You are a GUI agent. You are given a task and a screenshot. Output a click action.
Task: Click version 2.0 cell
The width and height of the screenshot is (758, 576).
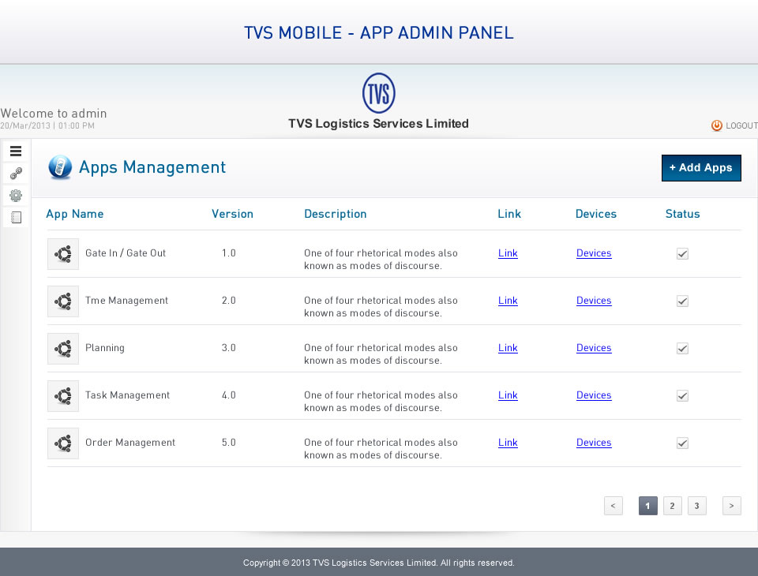[x=229, y=301]
